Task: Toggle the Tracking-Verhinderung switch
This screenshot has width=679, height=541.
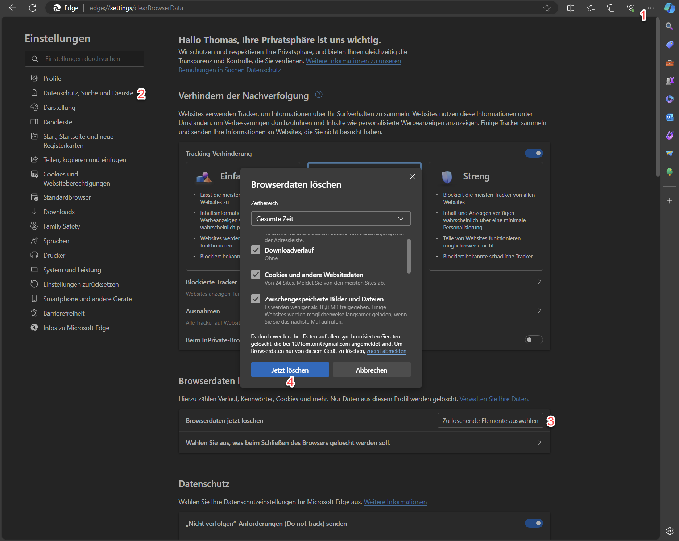Action: 534,153
